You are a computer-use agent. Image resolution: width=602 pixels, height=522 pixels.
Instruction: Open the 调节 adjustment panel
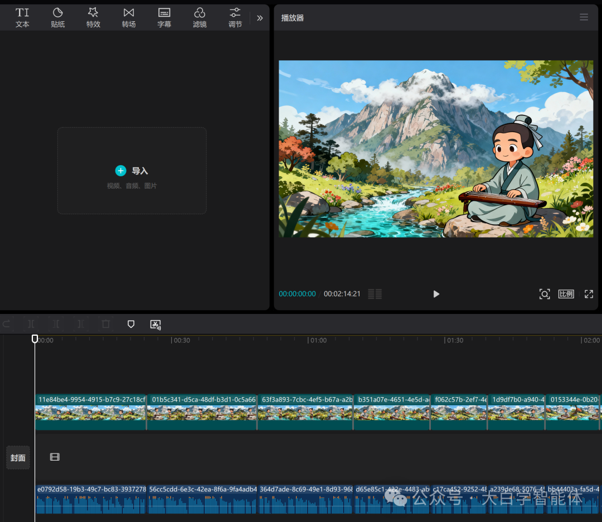tap(235, 18)
